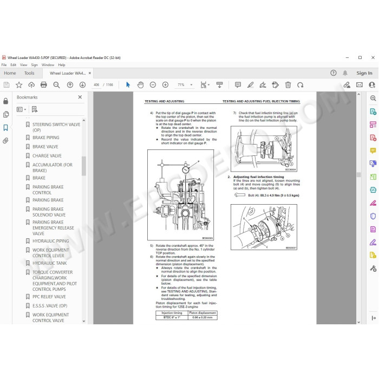
Task: Open the Window menu
Action: 48,65
